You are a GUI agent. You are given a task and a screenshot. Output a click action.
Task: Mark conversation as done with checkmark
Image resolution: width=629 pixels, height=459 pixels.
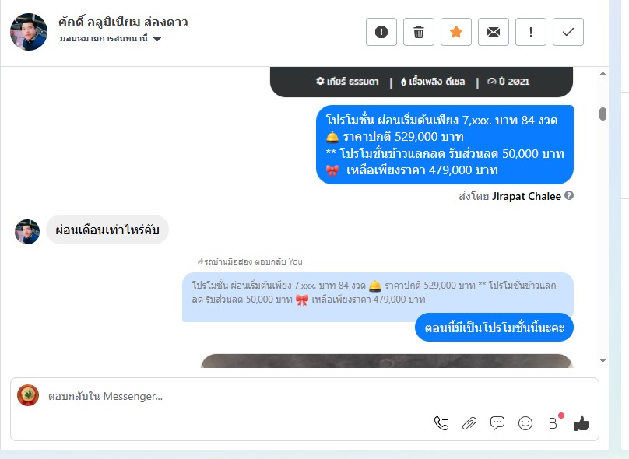click(x=568, y=32)
